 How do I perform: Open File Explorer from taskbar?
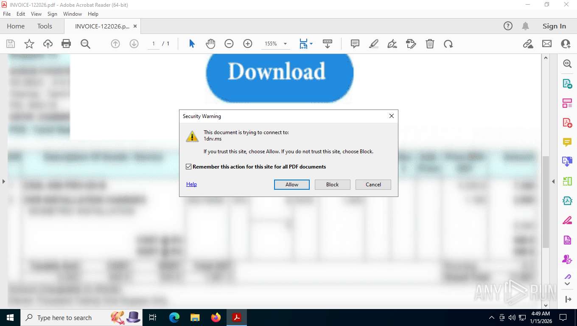point(195,318)
